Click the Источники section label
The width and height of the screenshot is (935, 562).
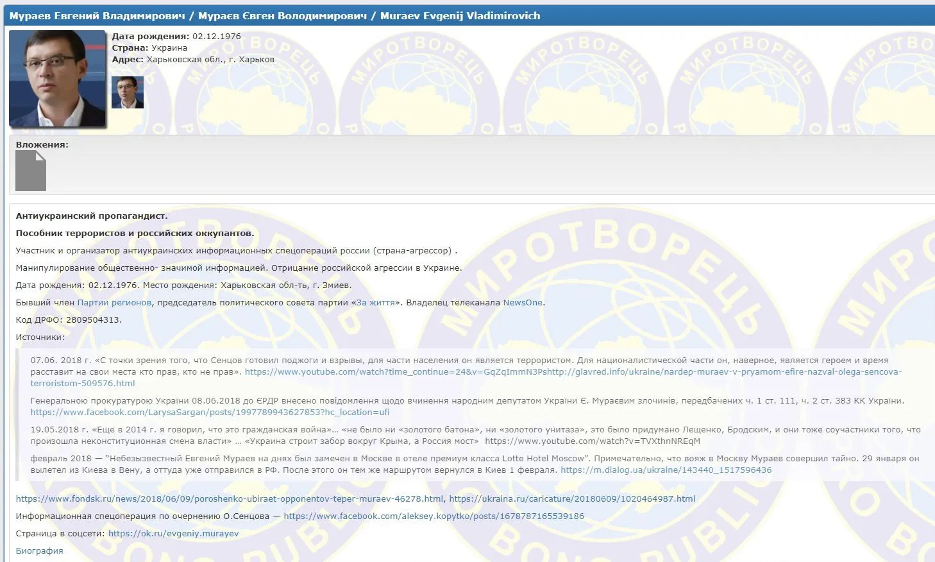36,335
